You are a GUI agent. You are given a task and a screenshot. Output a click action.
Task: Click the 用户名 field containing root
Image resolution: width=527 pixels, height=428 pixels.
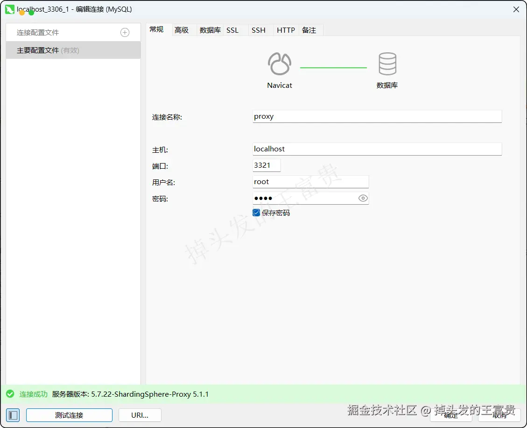click(310, 182)
